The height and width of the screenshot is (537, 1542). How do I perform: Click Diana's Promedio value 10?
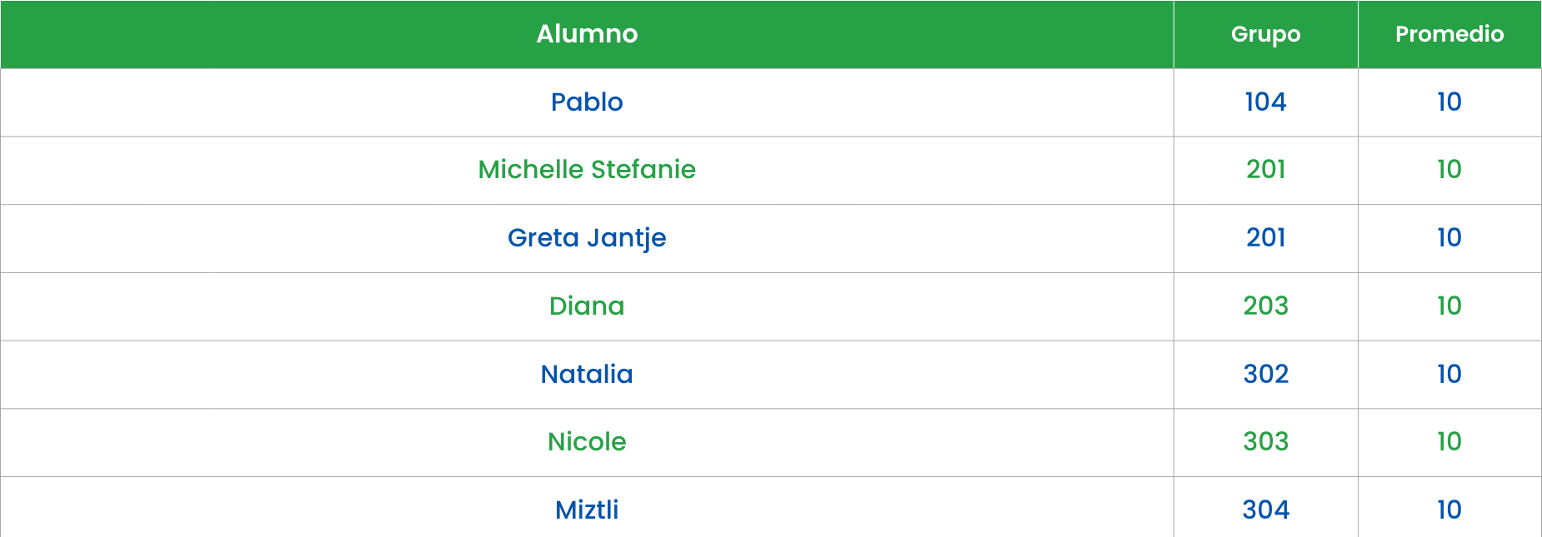click(x=1449, y=306)
